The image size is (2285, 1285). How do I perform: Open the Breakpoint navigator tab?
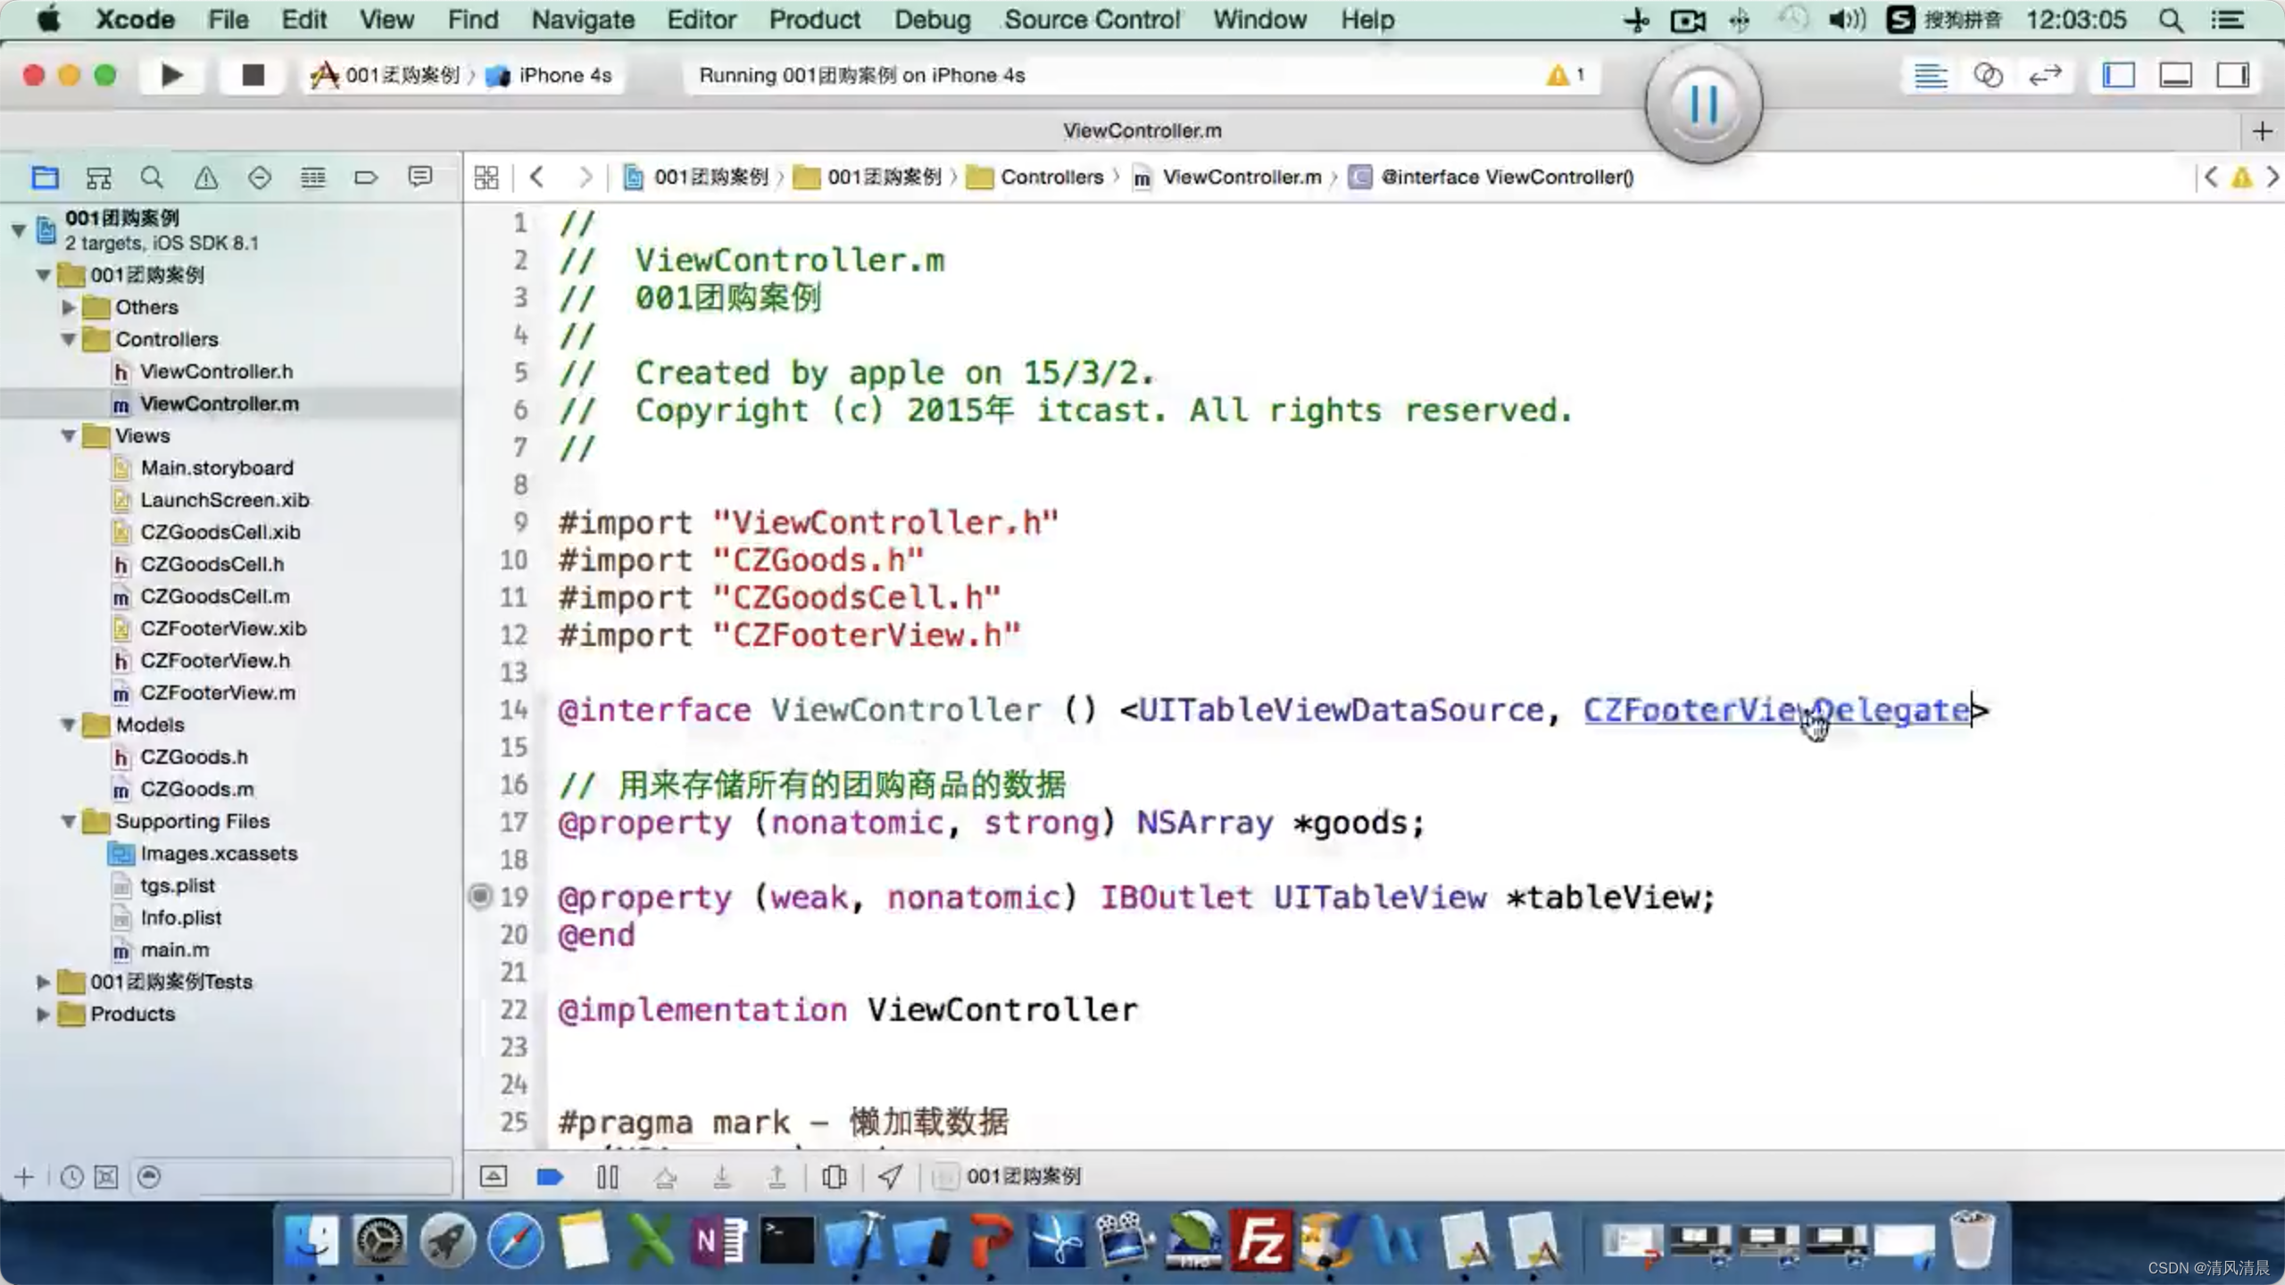tap(366, 178)
